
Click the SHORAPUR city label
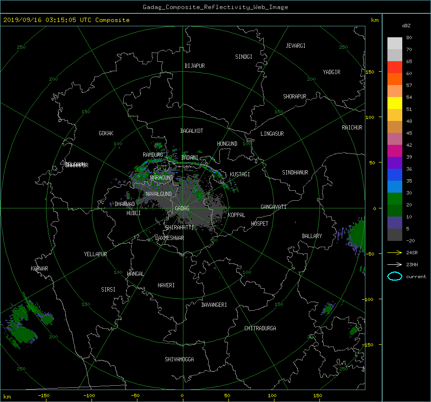coord(295,97)
